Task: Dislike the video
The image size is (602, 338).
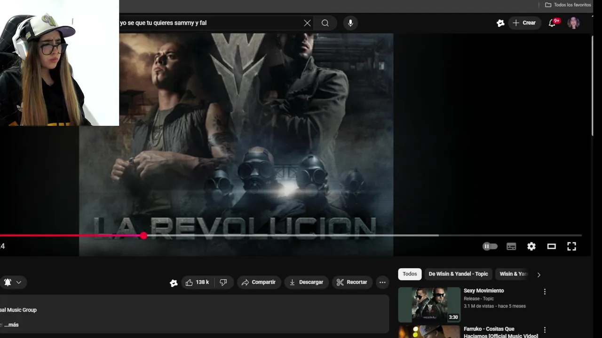Action: pos(223,282)
